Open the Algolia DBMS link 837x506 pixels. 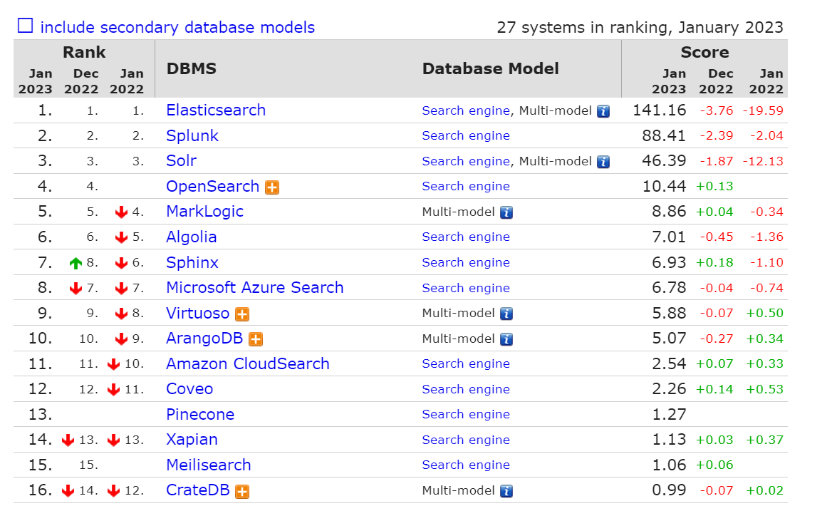pos(191,237)
